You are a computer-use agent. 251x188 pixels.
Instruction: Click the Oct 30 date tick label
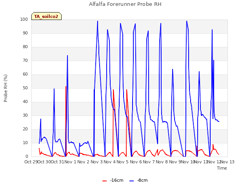[44, 162]
